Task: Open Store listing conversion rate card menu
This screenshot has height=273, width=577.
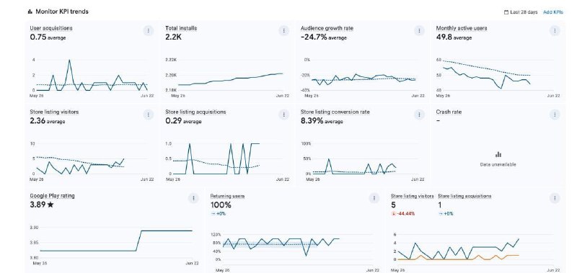Action: pyautogui.click(x=419, y=115)
